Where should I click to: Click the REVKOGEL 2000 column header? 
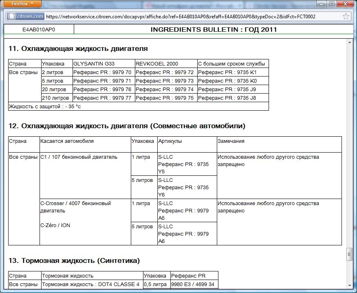pos(166,63)
